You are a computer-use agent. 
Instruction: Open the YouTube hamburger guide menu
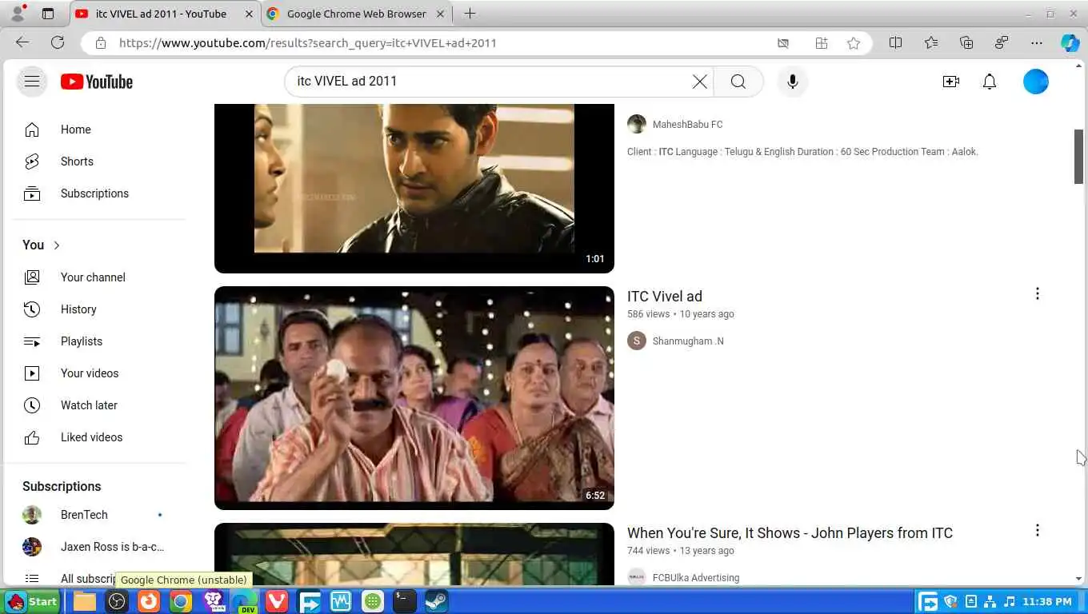tap(32, 81)
